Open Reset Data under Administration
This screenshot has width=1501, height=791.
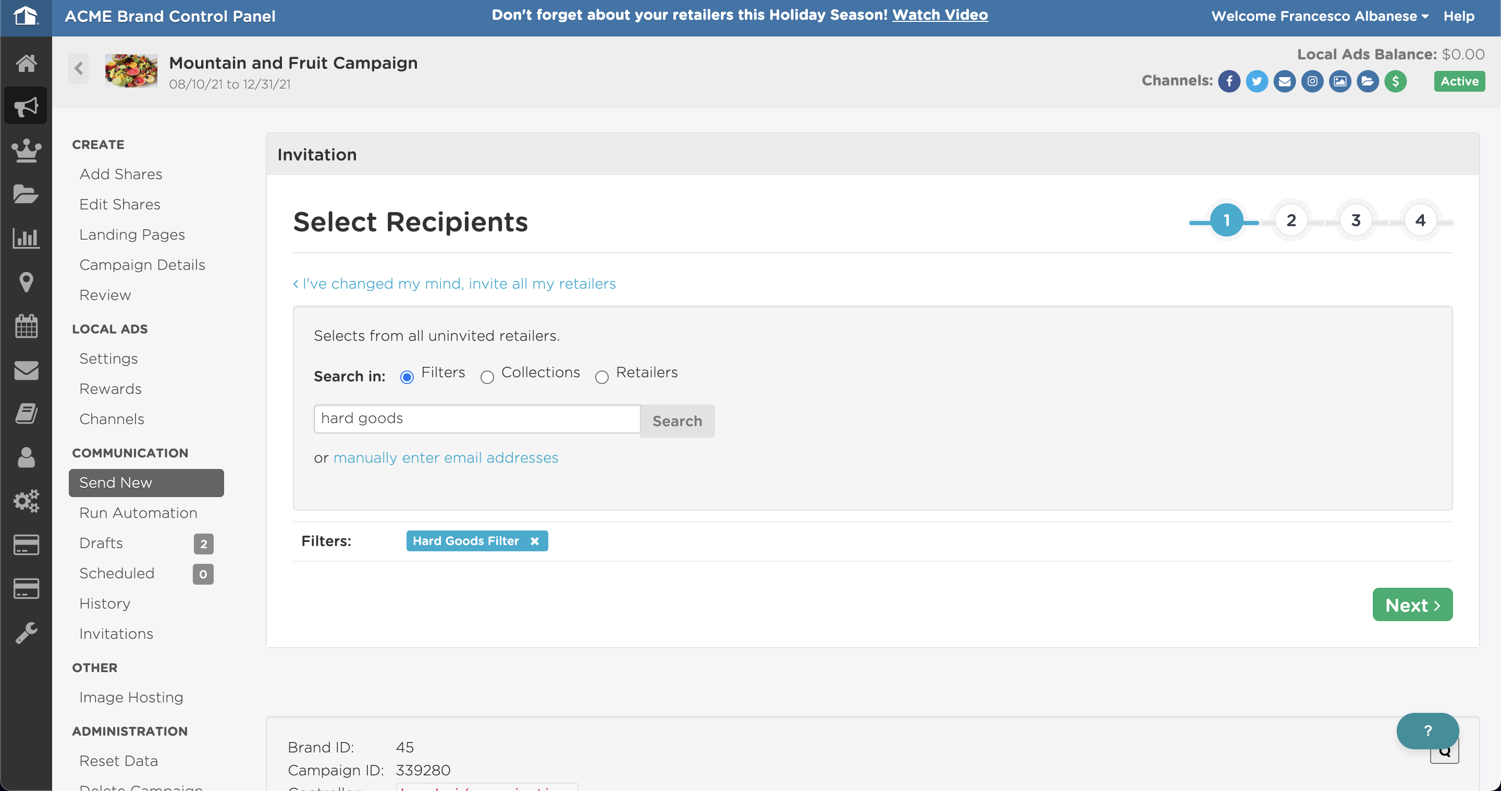[x=118, y=761]
